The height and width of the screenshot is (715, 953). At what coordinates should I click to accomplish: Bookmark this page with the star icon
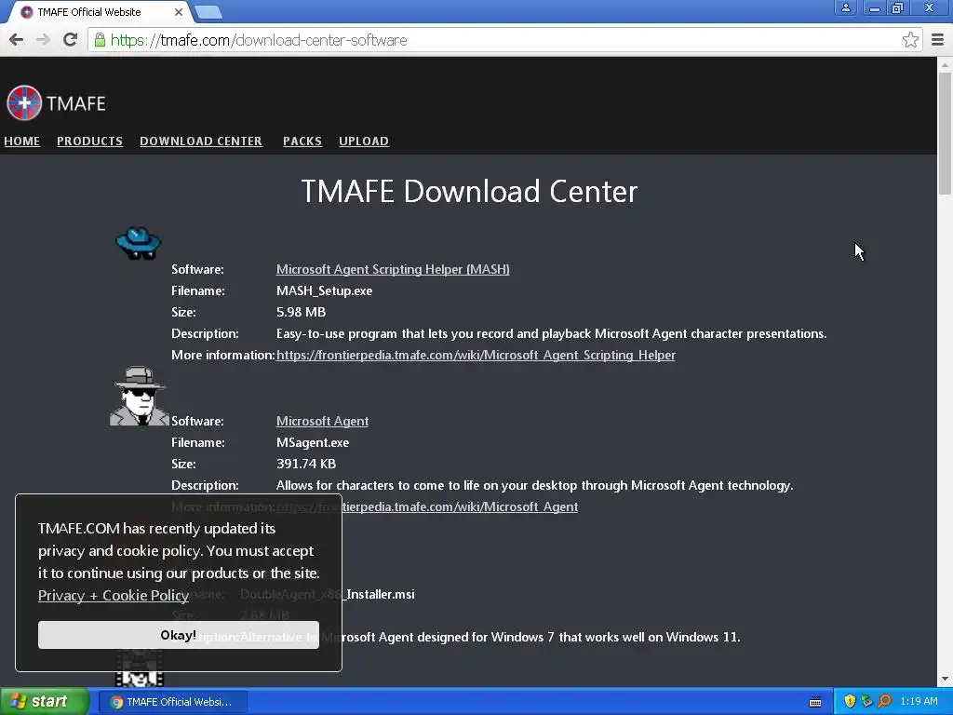point(910,40)
